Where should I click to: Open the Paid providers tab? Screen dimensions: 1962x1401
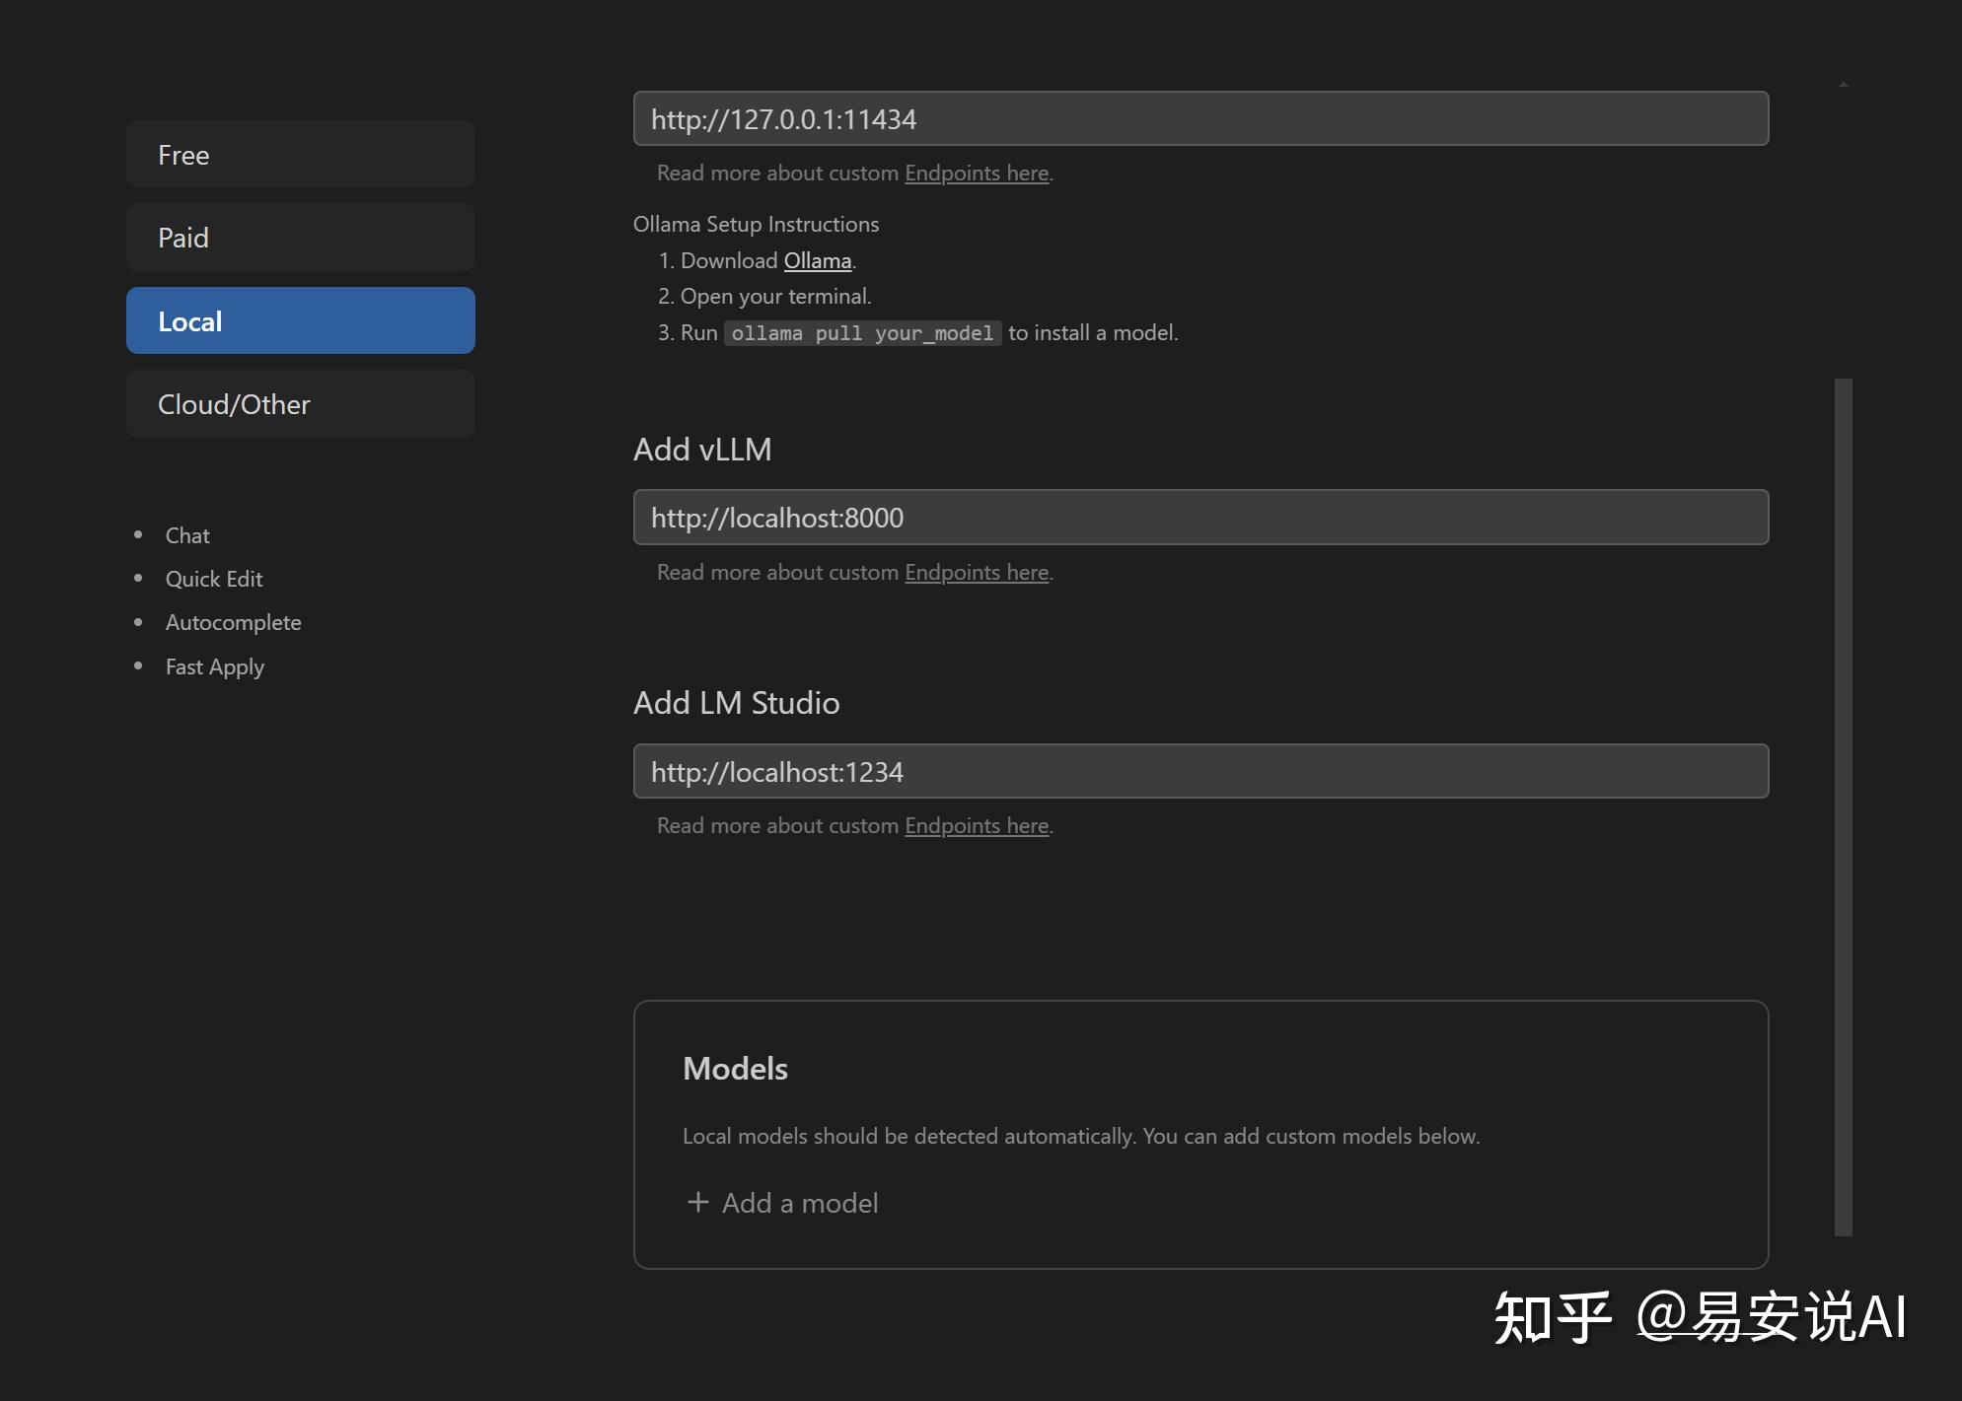click(x=300, y=238)
